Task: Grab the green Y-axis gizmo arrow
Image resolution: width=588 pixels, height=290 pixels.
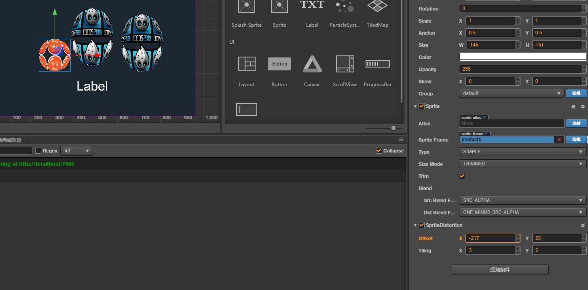Action: tap(55, 12)
